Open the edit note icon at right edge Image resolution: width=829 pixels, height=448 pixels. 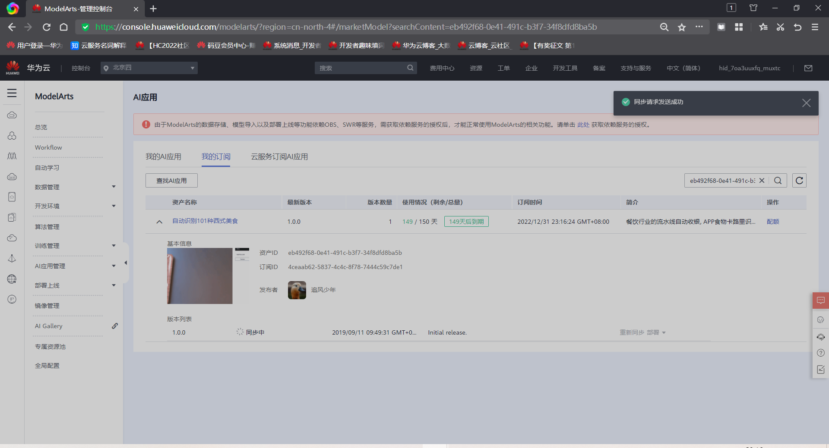821,370
